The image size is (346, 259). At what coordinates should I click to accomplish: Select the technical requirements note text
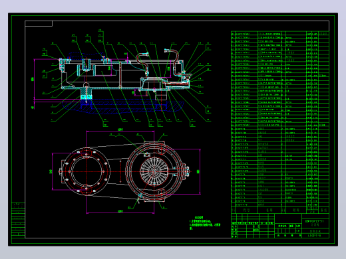205,223
